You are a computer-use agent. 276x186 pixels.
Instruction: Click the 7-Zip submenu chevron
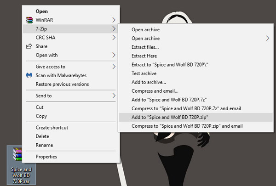[x=114, y=29]
